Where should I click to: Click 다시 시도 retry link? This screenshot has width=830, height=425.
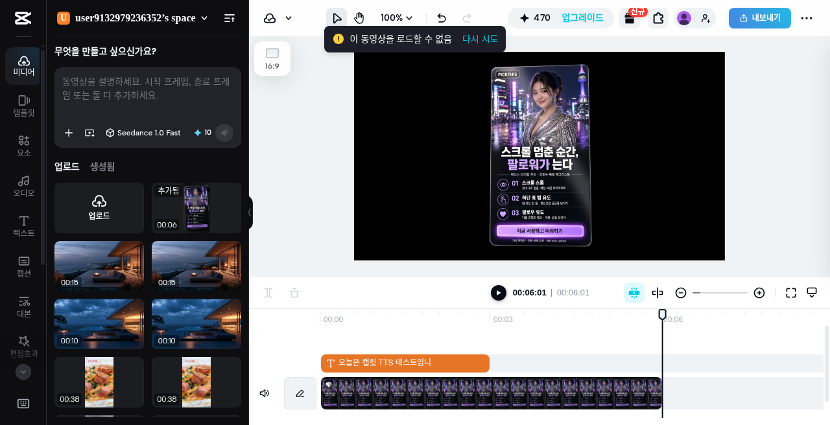(480, 39)
